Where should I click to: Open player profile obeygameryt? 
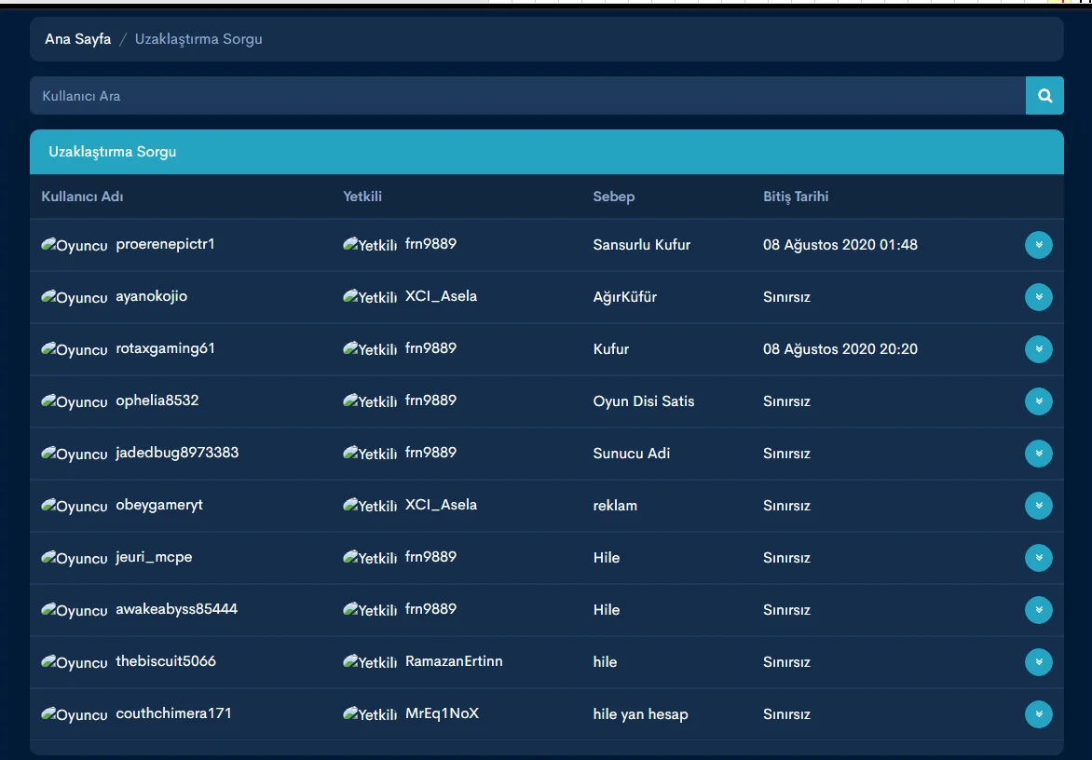pyautogui.click(x=159, y=506)
